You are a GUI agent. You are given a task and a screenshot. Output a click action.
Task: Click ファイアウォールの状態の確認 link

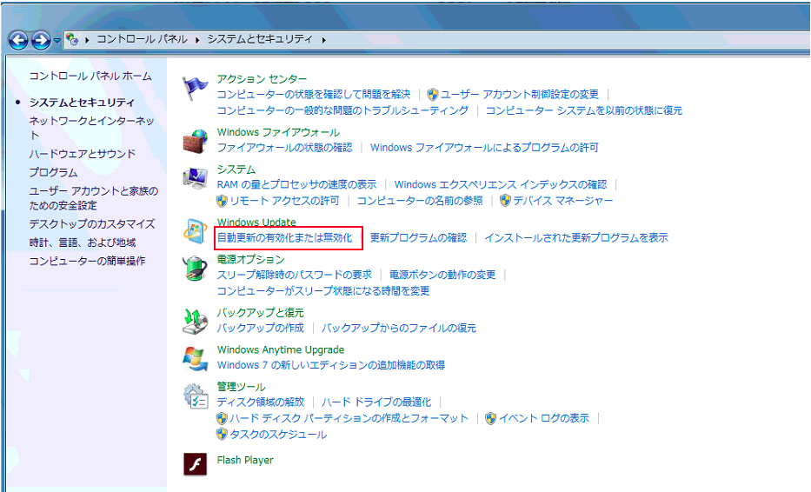284,148
